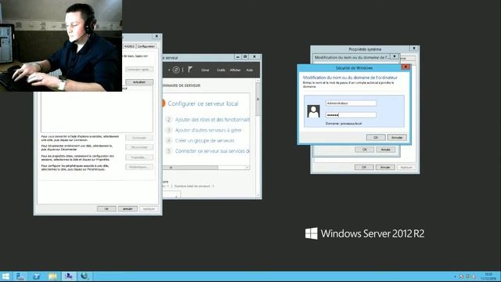The height and width of the screenshot is (282, 501).
Task: Launch PowerShell from the taskbar
Action: coord(37,277)
